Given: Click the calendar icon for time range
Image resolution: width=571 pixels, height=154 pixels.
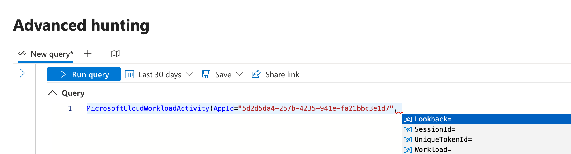Looking at the screenshot, I should coord(129,74).
